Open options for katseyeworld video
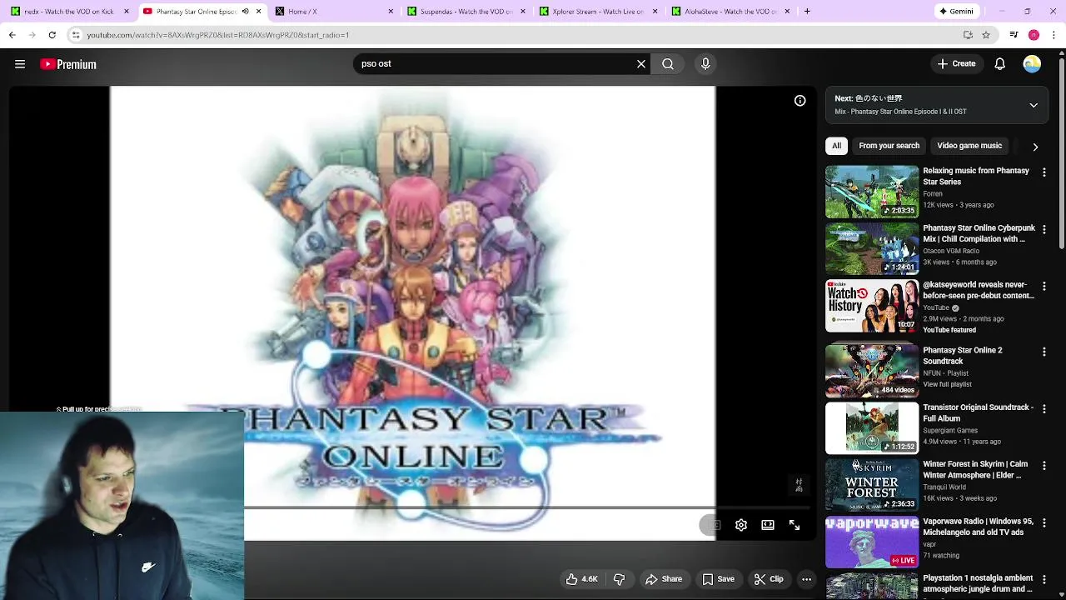The image size is (1066, 600). [1044, 286]
